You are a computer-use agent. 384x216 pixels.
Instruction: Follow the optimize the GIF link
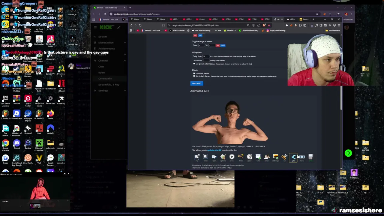[x=214, y=150]
